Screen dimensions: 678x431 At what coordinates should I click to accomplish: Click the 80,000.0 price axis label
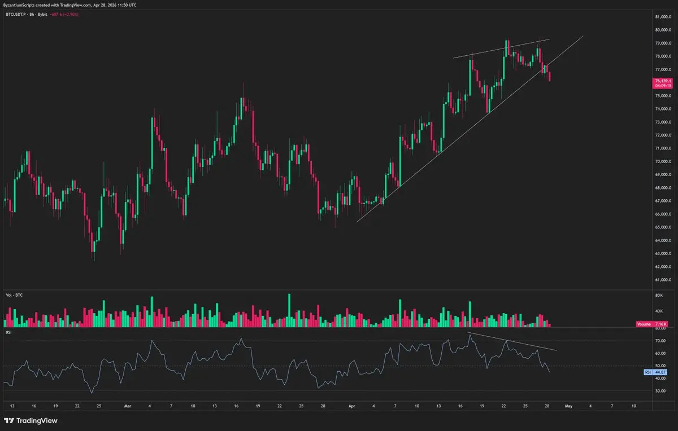[x=662, y=30]
